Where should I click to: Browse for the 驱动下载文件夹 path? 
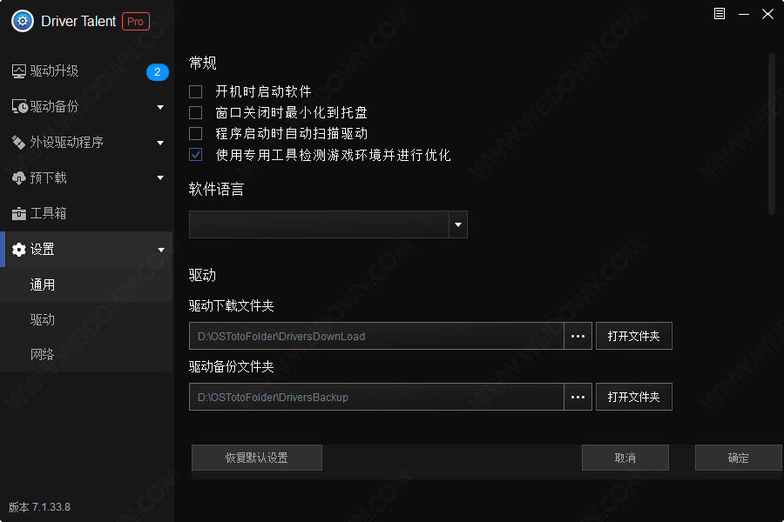click(x=578, y=336)
